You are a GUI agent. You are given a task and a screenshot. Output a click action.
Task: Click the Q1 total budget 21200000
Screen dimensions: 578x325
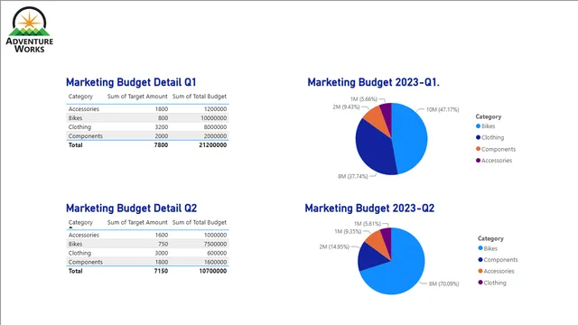213,145
